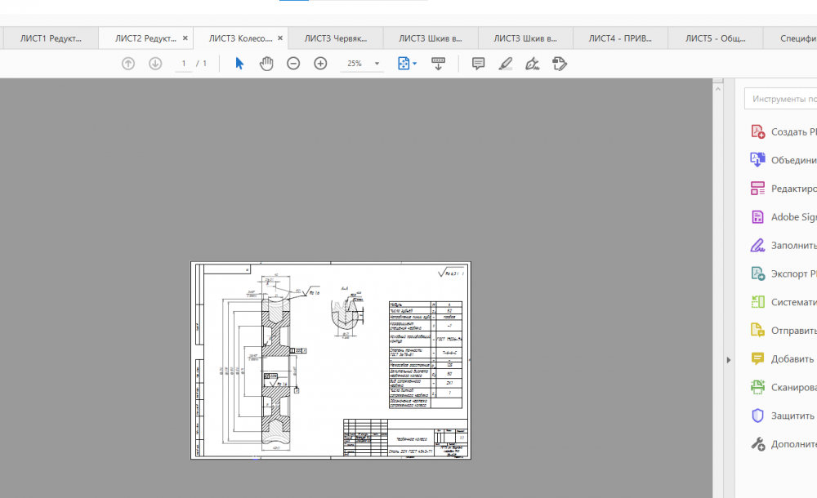The image size is (817, 498).
Task: Collapse the right tools pane
Action: tap(728, 360)
